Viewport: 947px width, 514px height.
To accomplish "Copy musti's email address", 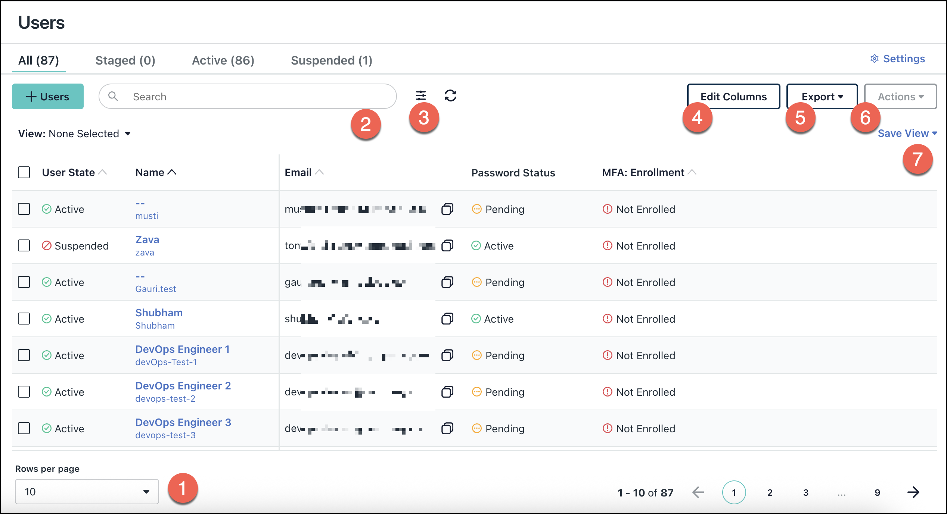I will point(447,209).
